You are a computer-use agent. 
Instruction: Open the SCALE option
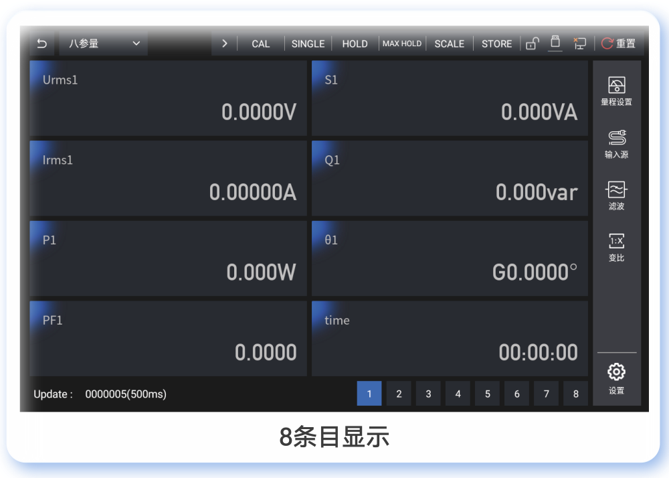[x=449, y=44]
